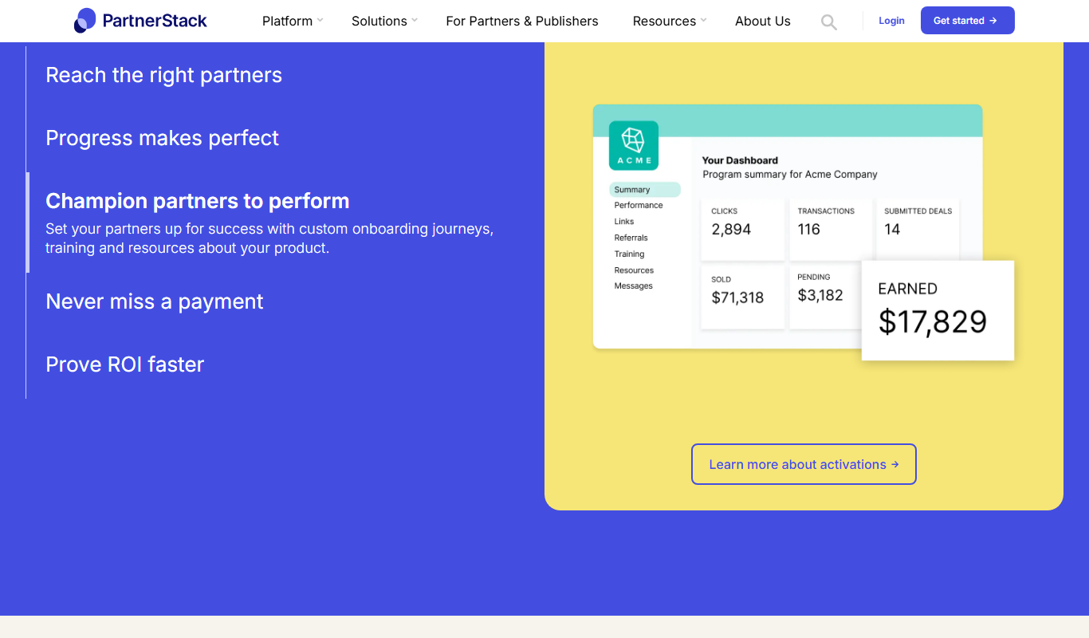Click Links in dashboard sidebar
This screenshot has width=1089, height=638.
coord(624,222)
